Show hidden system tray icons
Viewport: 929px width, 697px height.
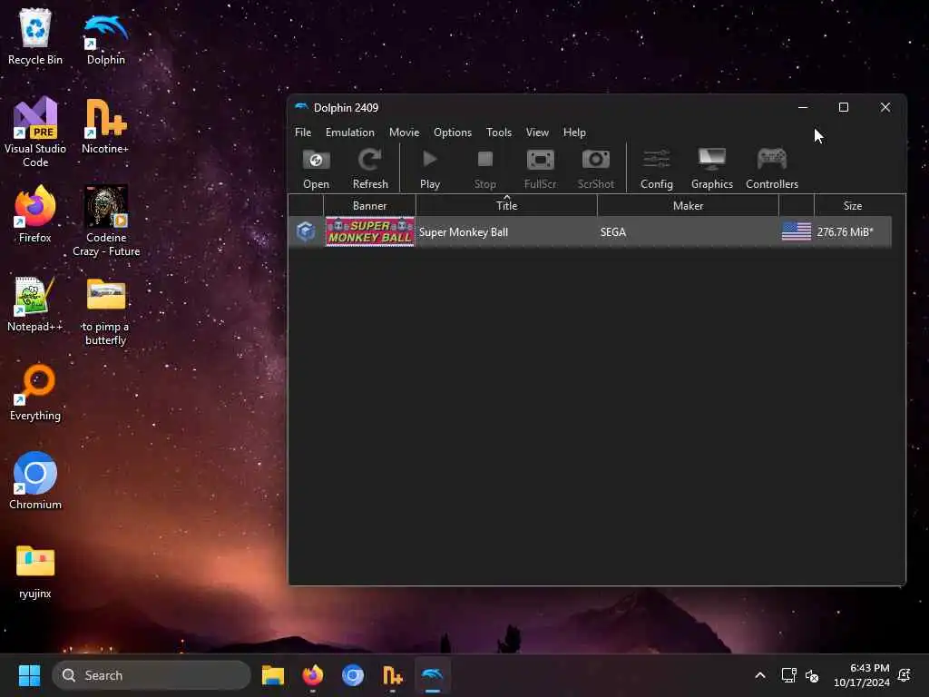pos(760,675)
